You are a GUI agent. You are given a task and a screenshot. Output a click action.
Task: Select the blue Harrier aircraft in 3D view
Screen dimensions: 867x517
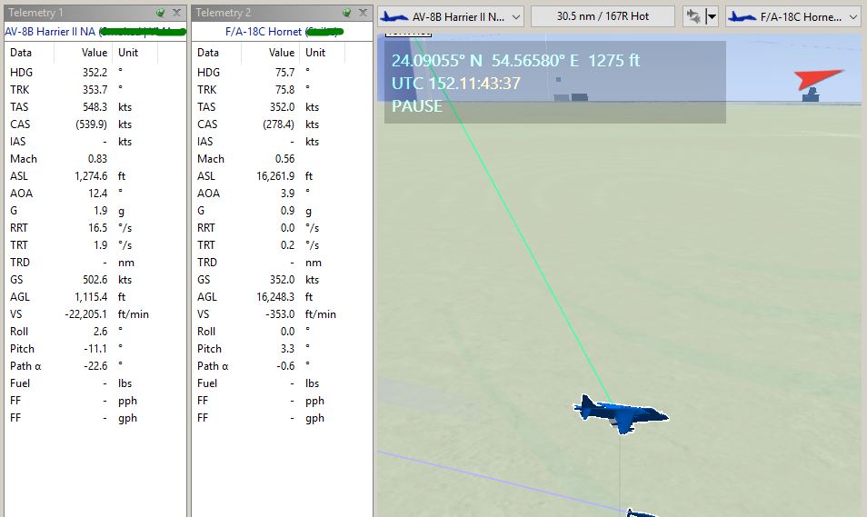pos(621,413)
